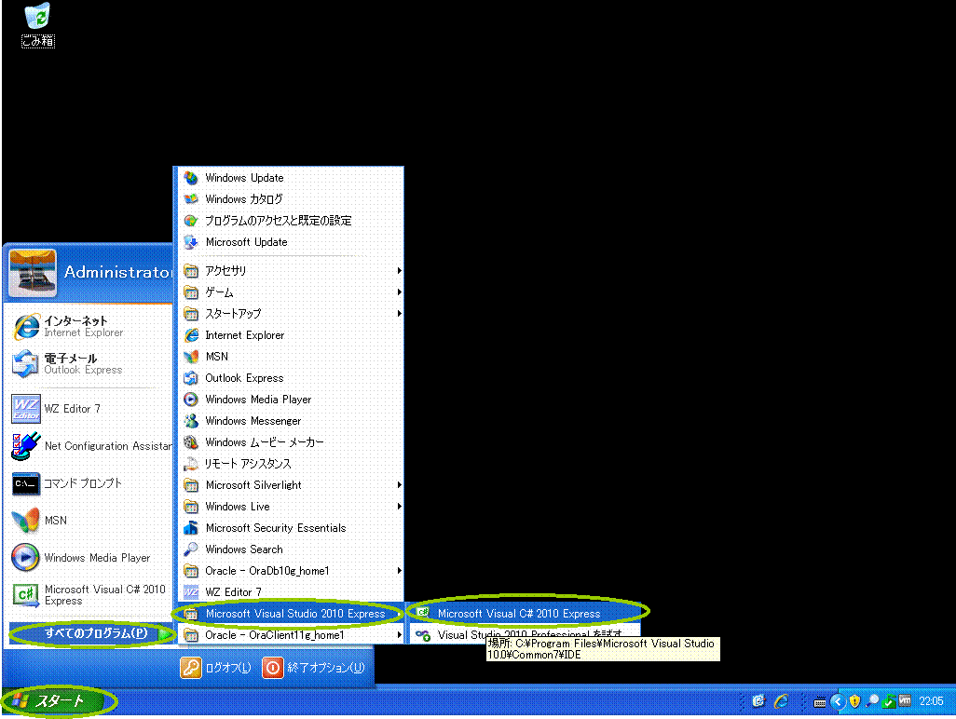Click the Windows Media Player icon in programs list
Viewport: 956px width, 719px height.
pyautogui.click(x=191, y=400)
